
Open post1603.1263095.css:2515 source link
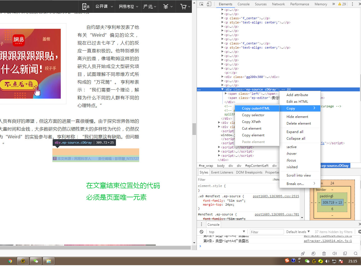[x=276, y=196]
